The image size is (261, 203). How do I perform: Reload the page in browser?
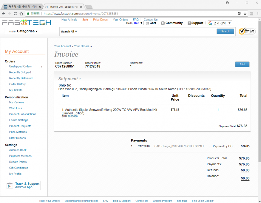[15, 14]
